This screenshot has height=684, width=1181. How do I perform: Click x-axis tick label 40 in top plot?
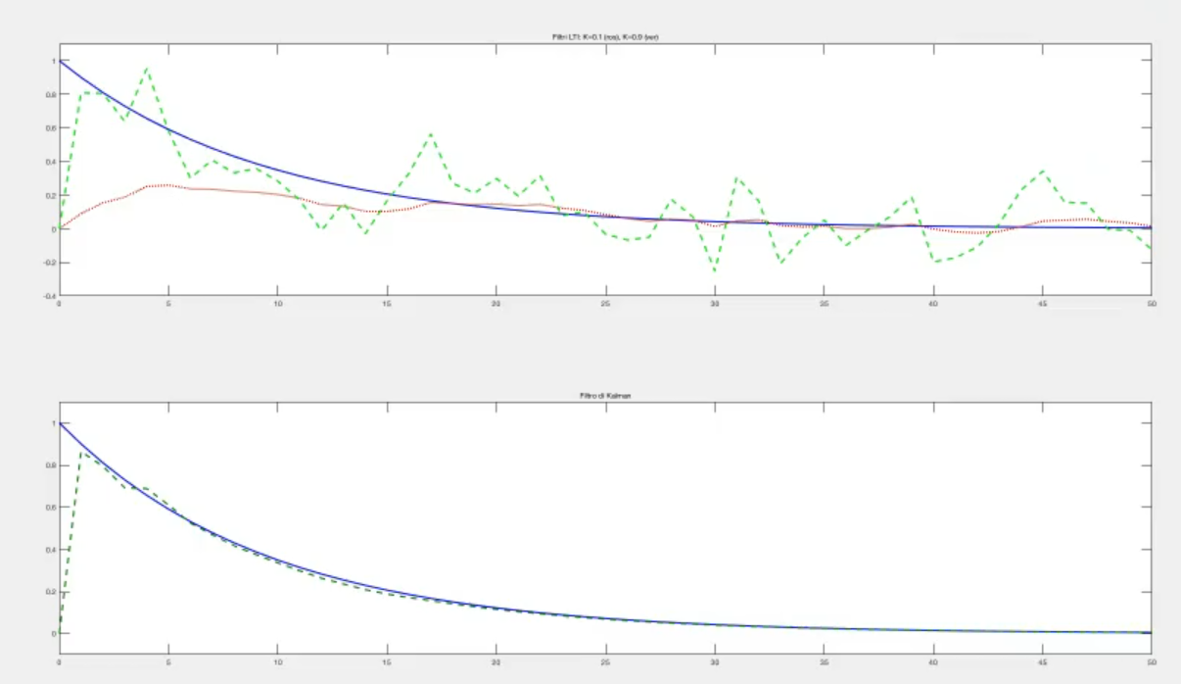click(x=933, y=303)
